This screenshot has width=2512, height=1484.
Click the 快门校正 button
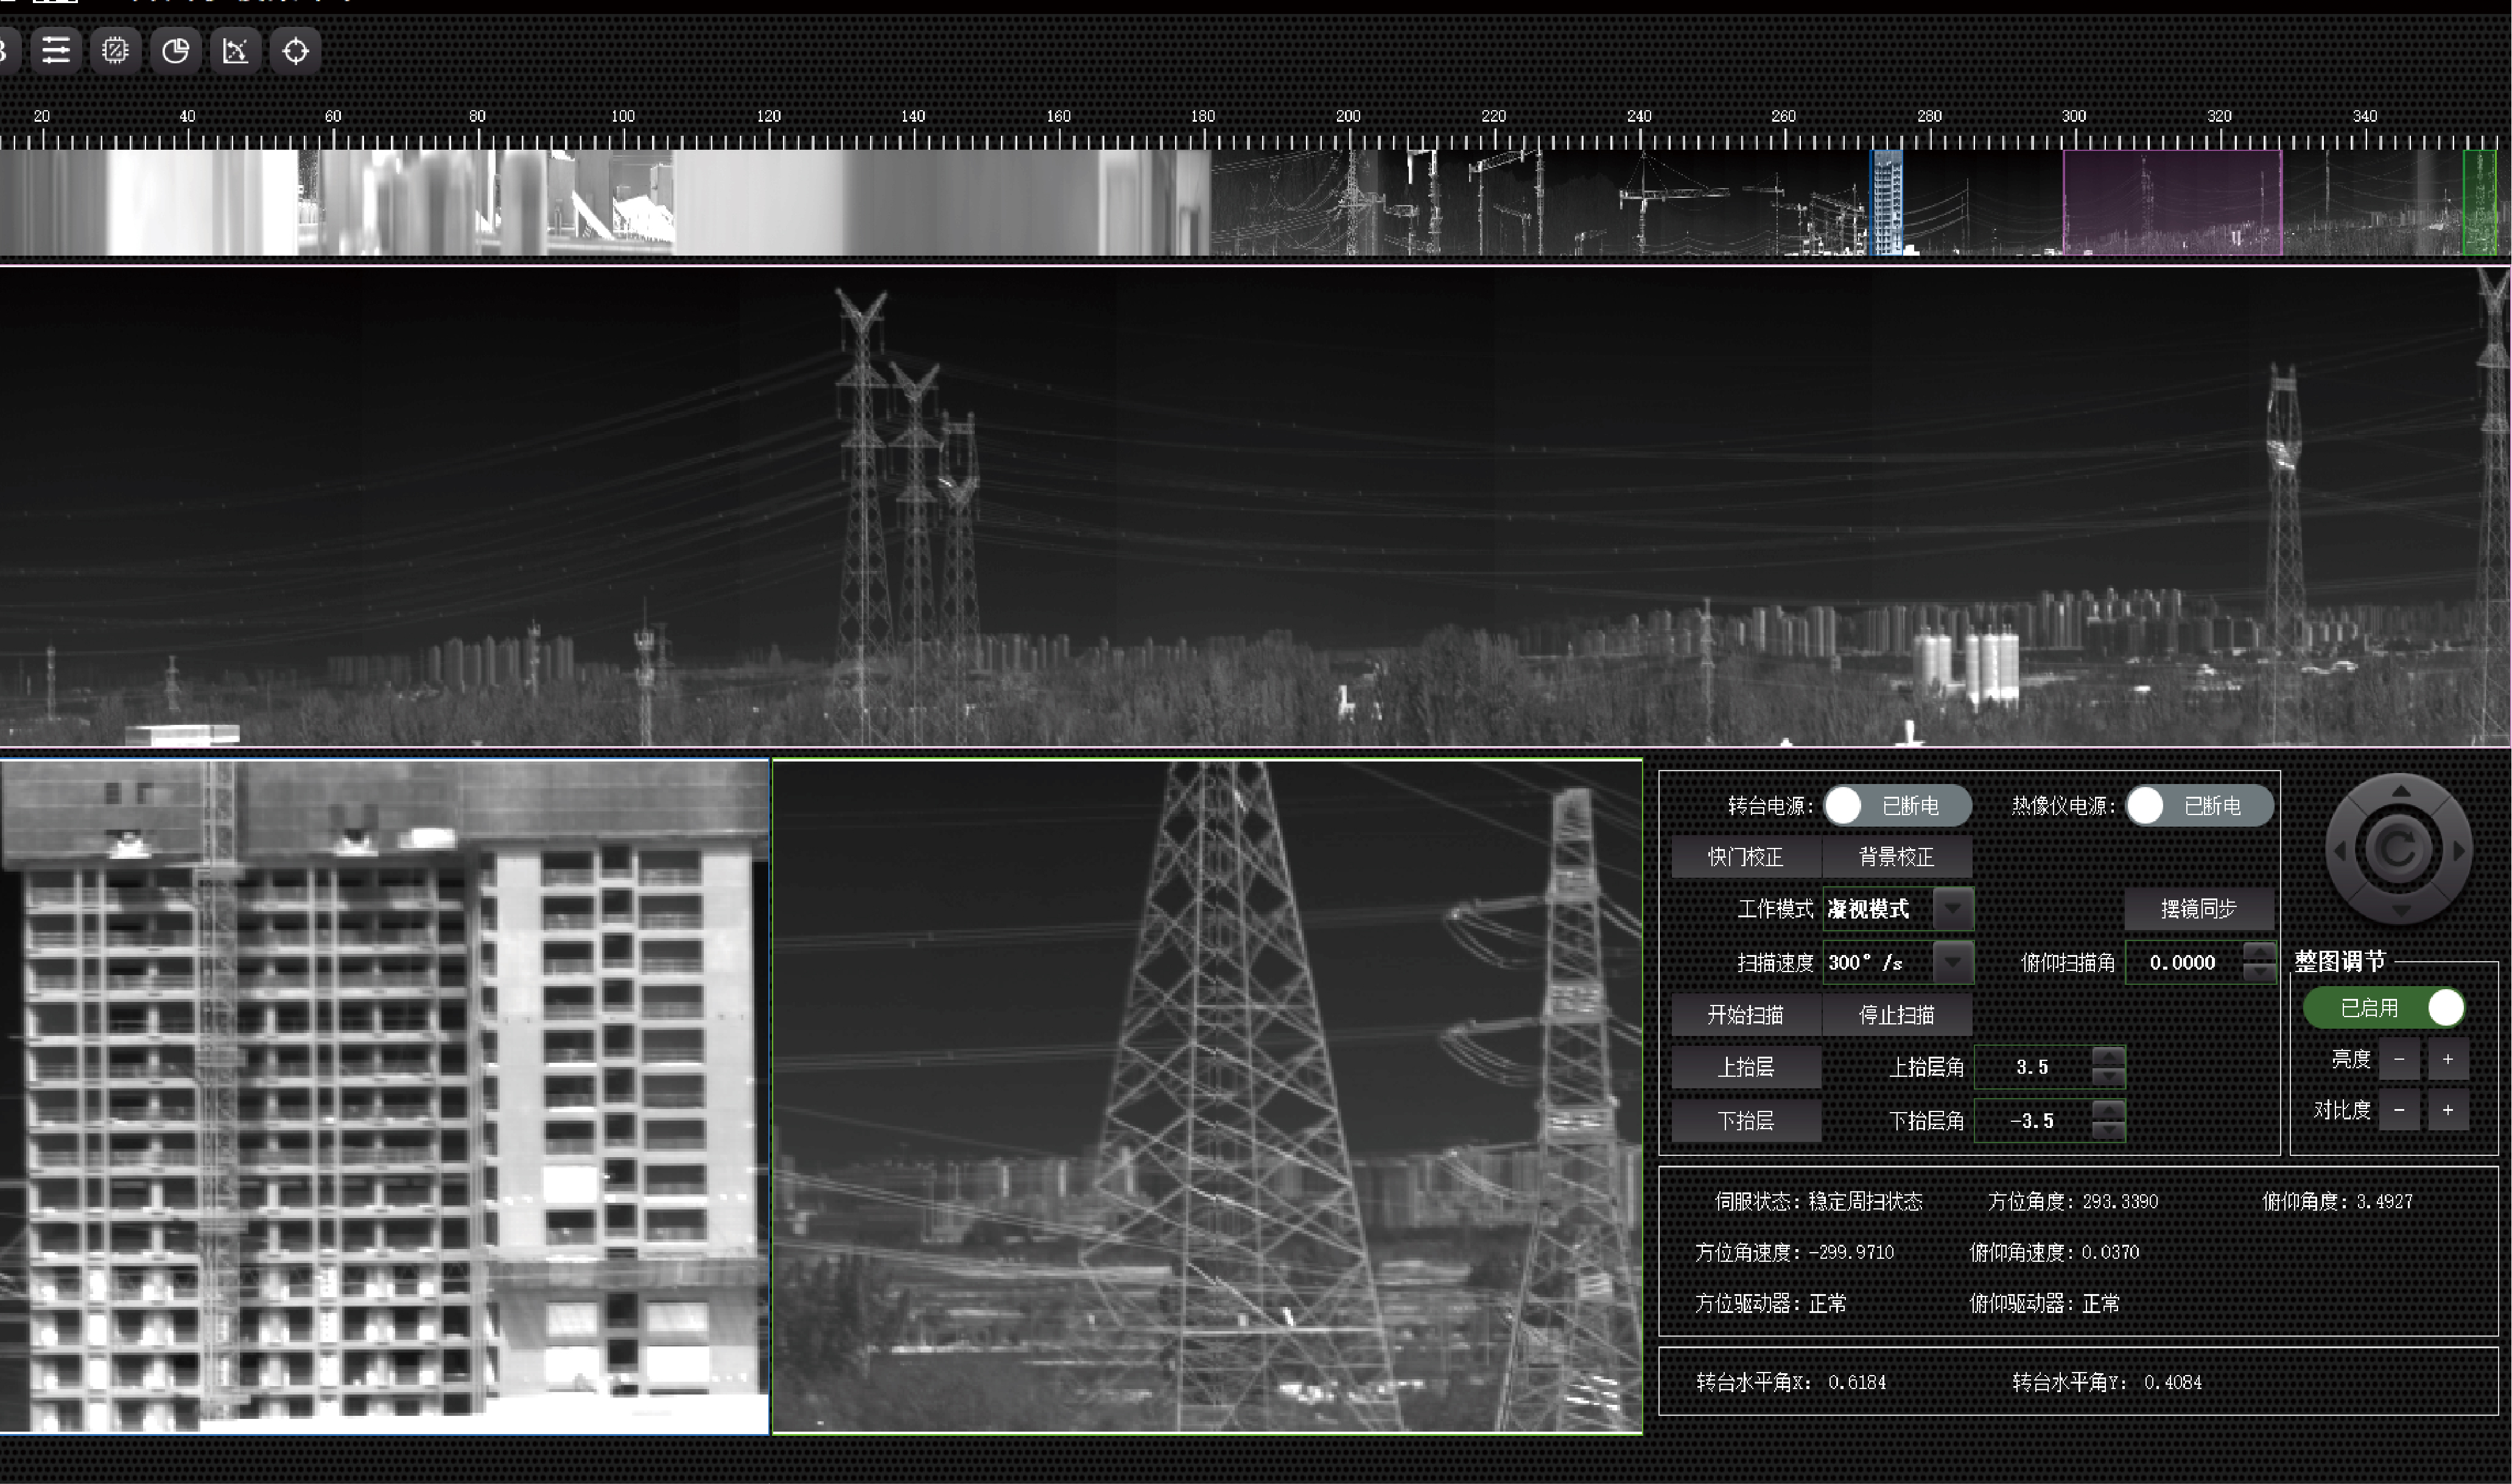[1745, 856]
